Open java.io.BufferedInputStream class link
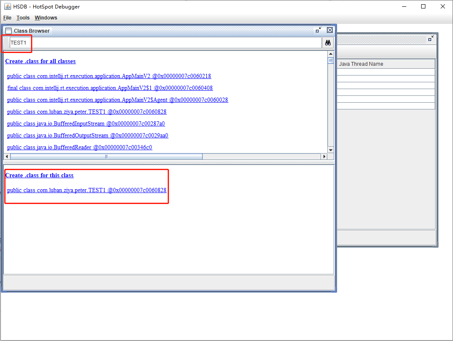Viewport: 453px width, 341px height. (x=86, y=123)
